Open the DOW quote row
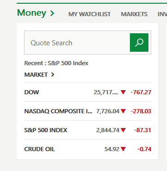The image size is (167, 171). (88, 92)
